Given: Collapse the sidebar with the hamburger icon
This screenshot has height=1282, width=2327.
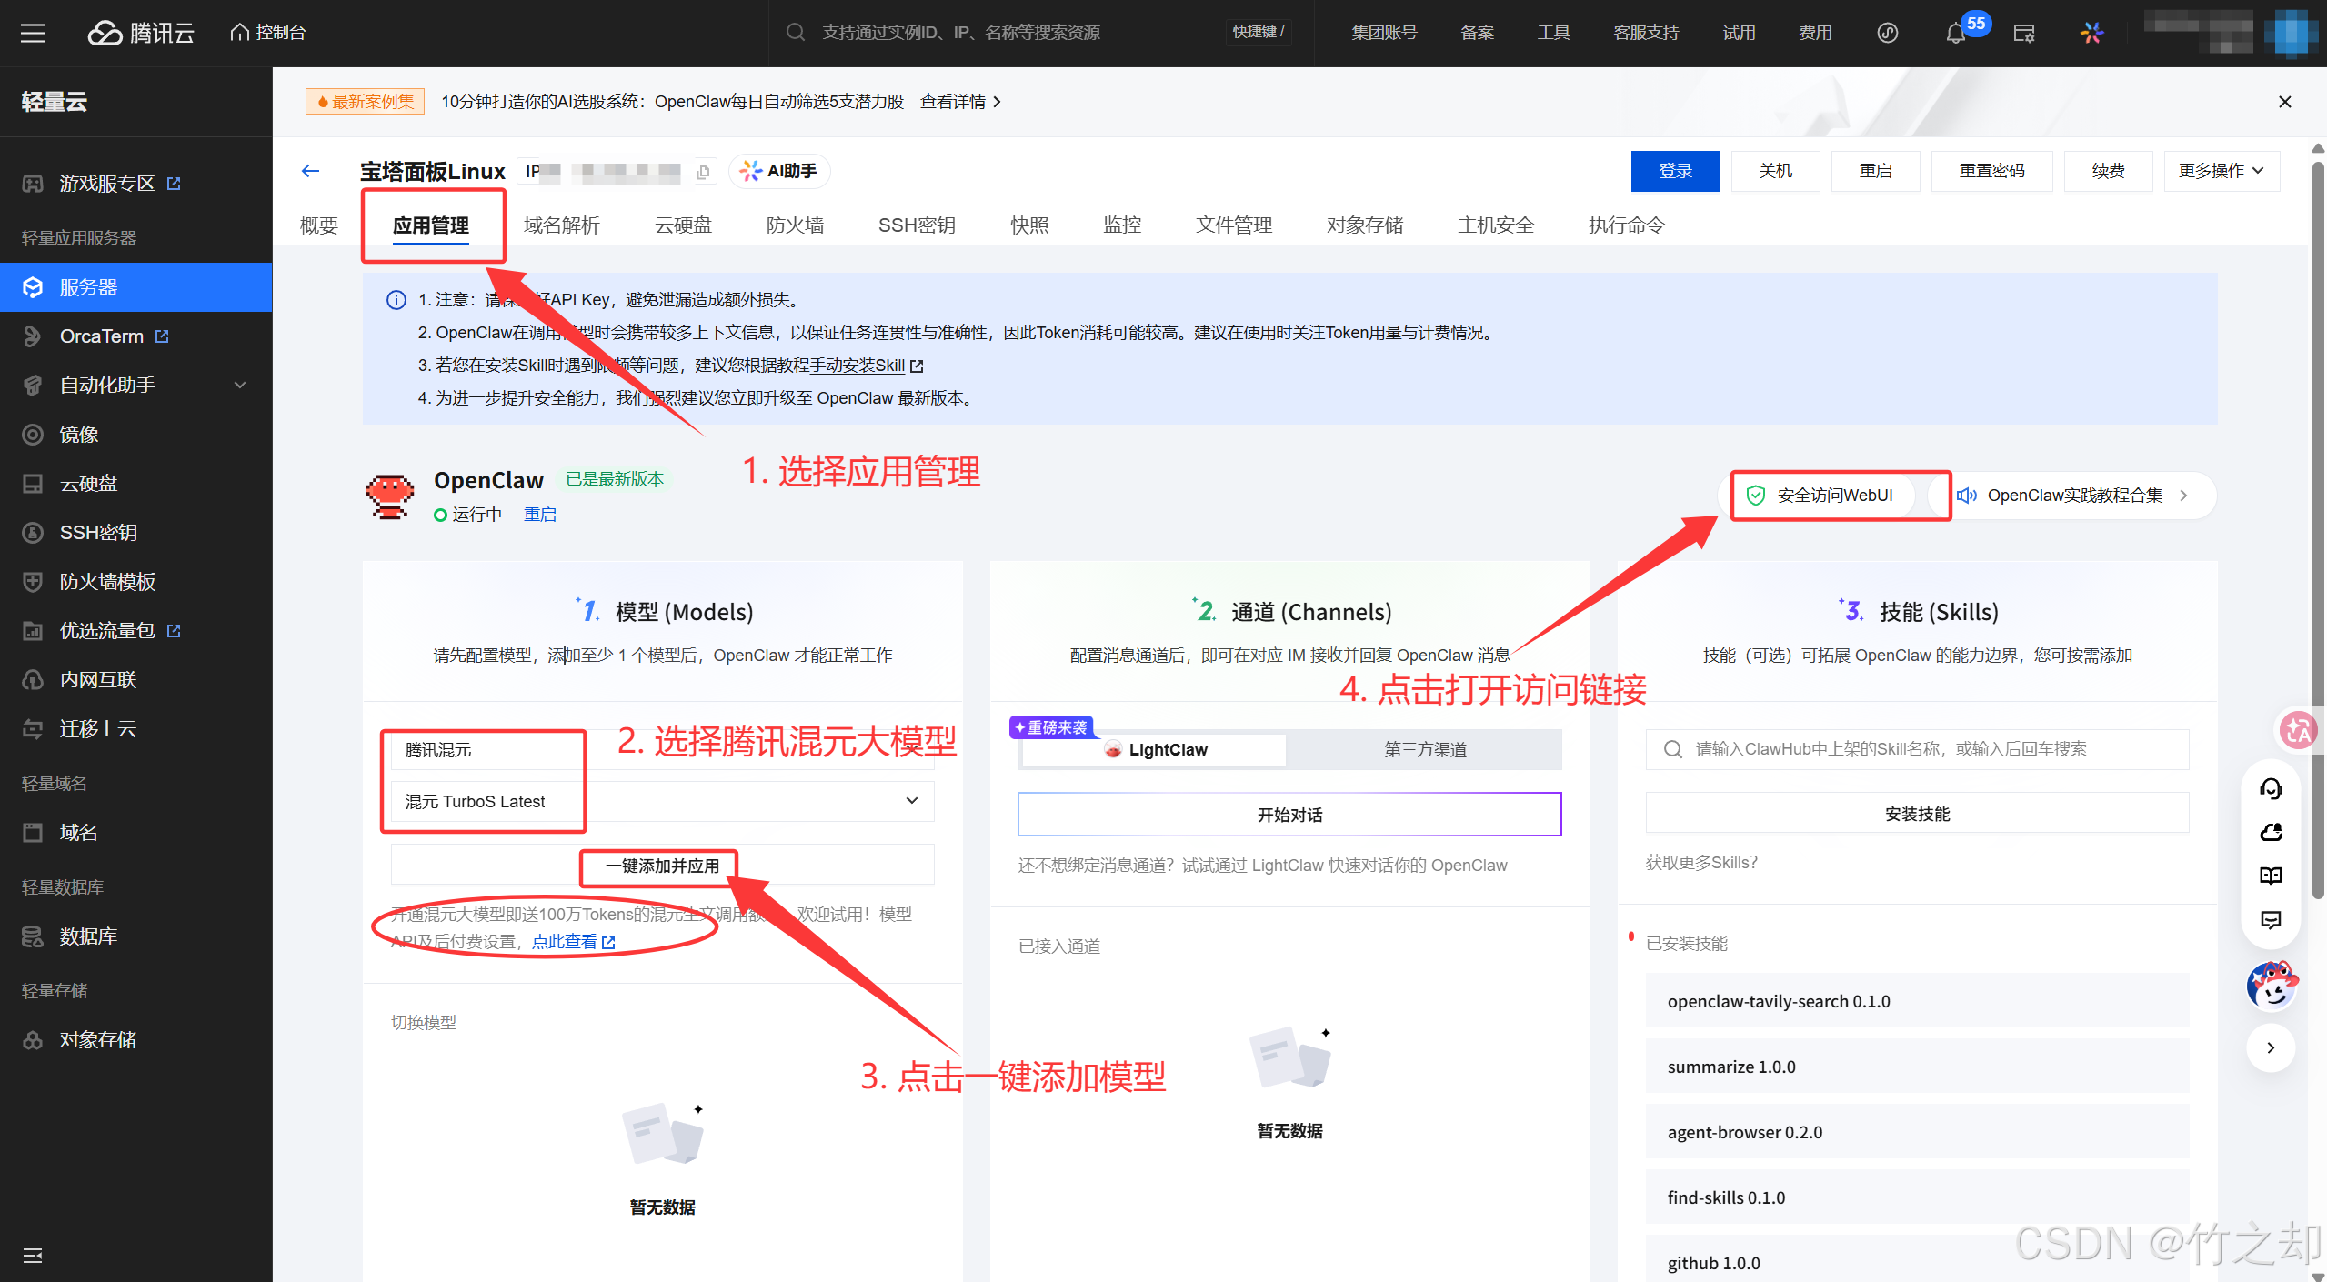Looking at the screenshot, I should point(33,33).
